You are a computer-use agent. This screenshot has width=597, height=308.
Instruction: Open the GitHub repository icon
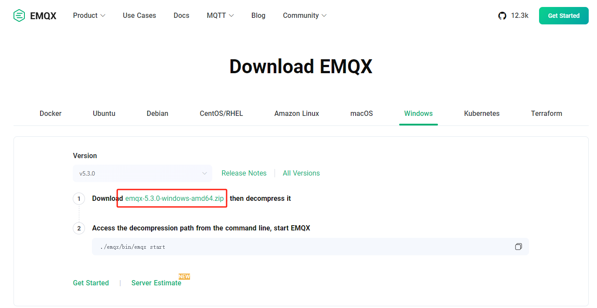click(x=502, y=16)
